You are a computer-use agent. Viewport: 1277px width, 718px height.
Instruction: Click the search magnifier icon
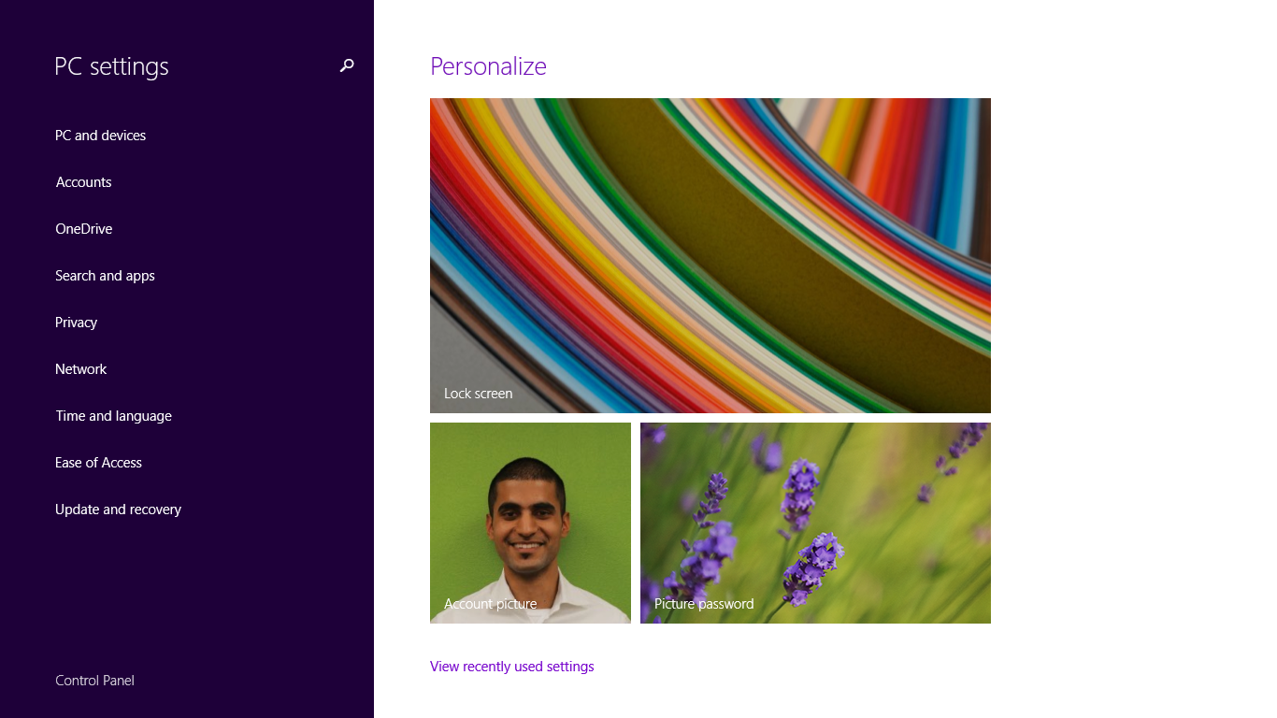(347, 65)
